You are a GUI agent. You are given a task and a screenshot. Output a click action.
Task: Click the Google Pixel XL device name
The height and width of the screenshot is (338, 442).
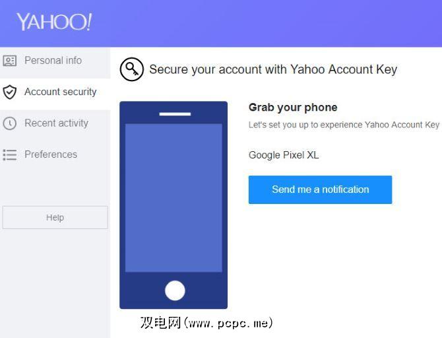(284, 155)
